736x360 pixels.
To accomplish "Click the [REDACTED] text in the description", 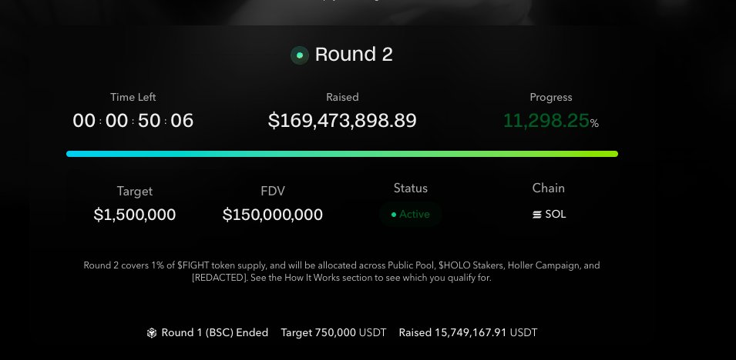I will [x=220, y=278].
